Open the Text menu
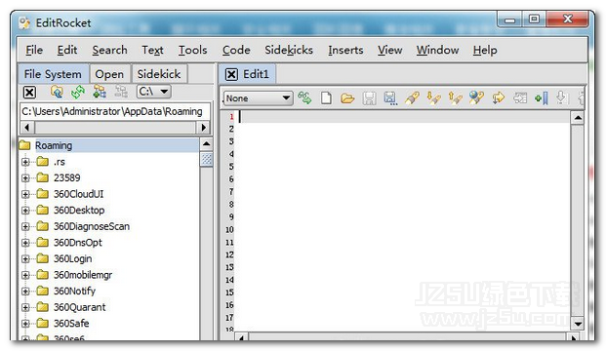The height and width of the screenshot is (351, 606). tap(152, 50)
